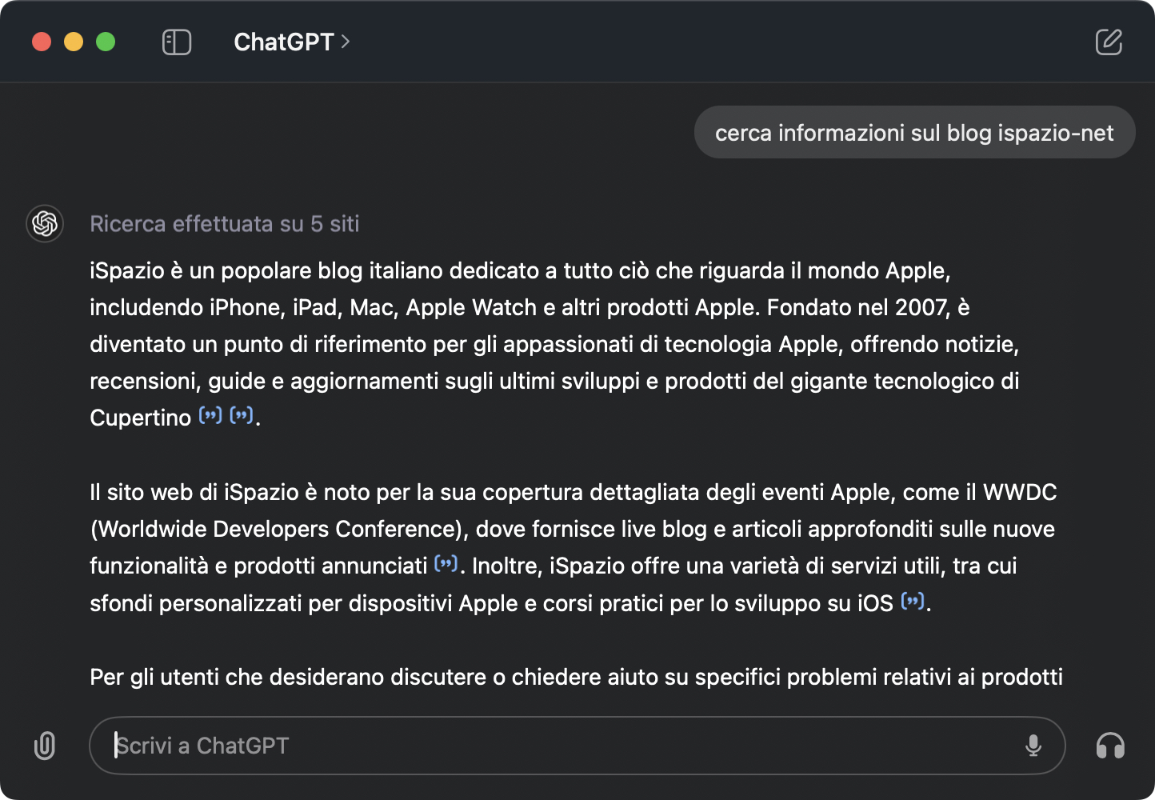Image resolution: width=1155 pixels, height=800 pixels.
Task: Maximize window using green button
Action: [x=106, y=42]
